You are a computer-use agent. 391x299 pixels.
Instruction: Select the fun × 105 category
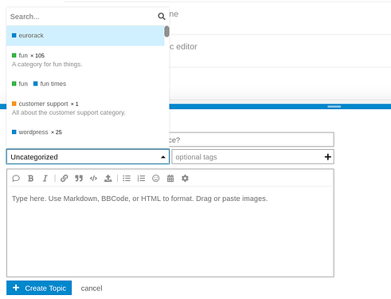click(x=85, y=60)
